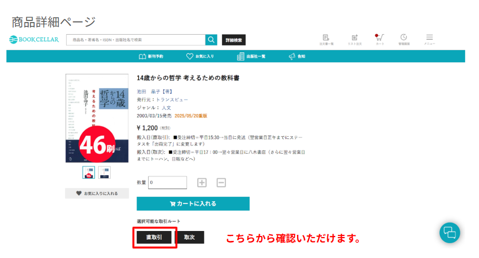
Task: Open the clock-shaped management screen icon
Action: (x=404, y=40)
